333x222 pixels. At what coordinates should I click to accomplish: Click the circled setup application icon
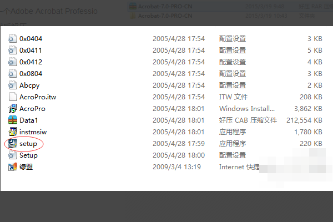pos(13,144)
